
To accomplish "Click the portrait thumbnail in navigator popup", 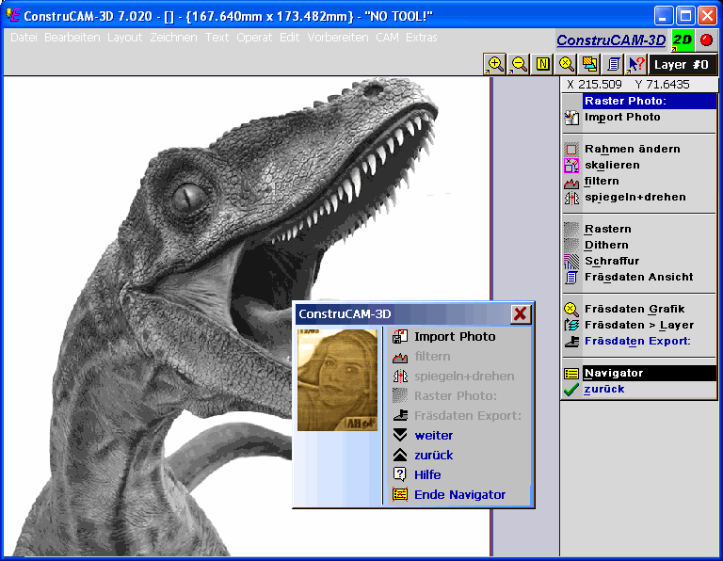I will pyautogui.click(x=337, y=379).
